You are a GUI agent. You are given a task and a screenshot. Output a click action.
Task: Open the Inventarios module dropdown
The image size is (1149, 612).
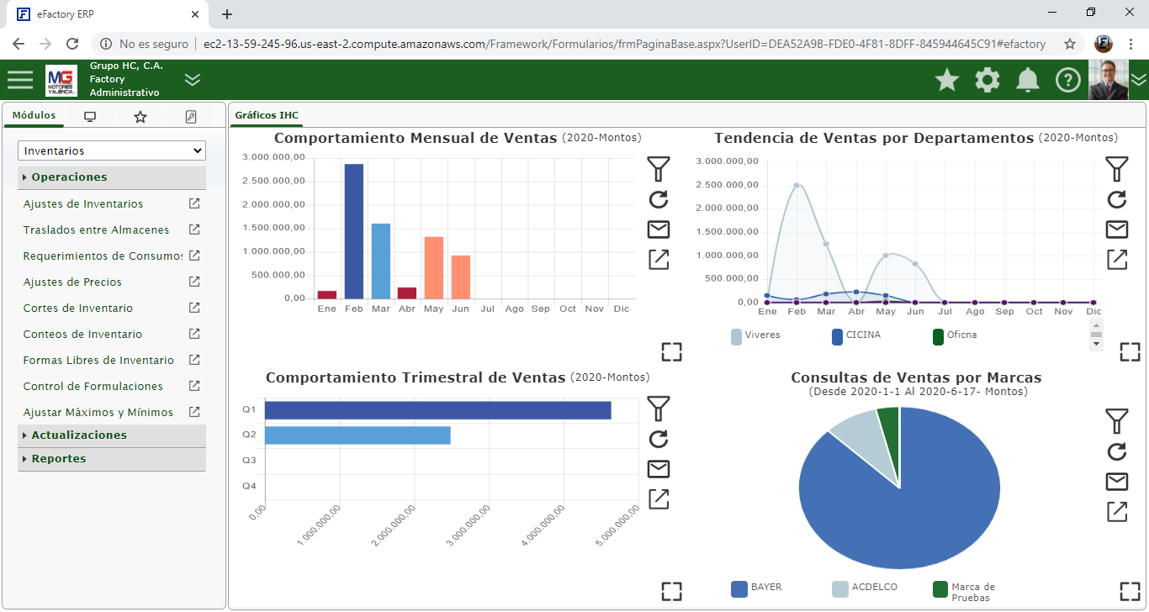(x=112, y=150)
